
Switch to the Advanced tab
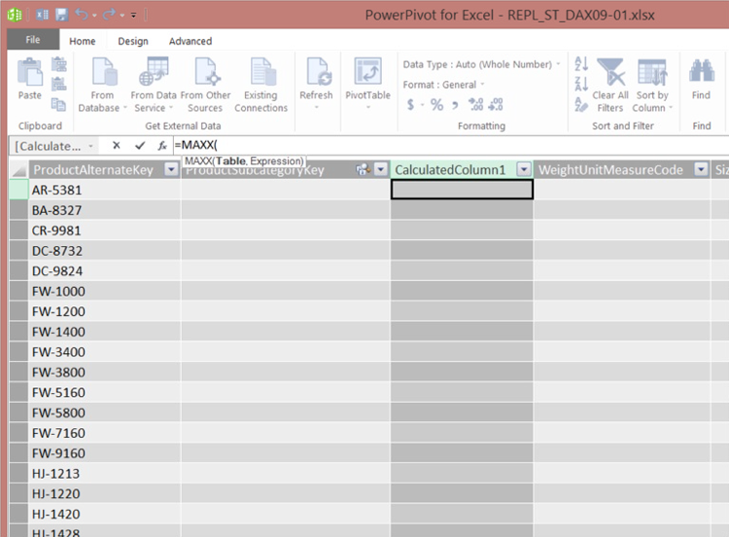point(191,41)
